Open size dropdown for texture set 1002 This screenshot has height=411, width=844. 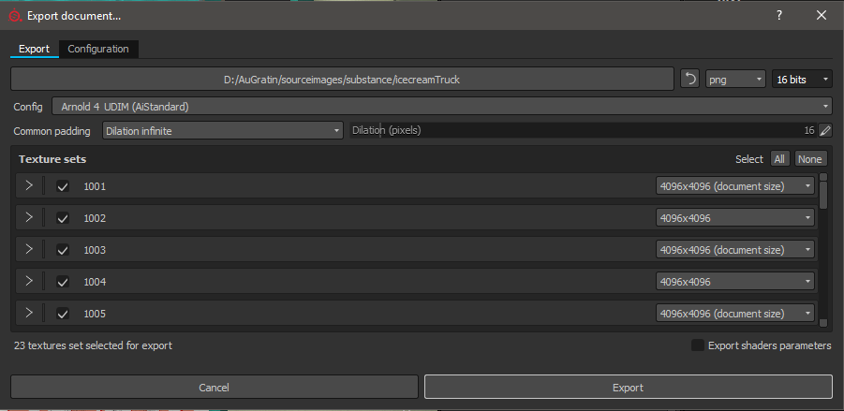pos(734,218)
